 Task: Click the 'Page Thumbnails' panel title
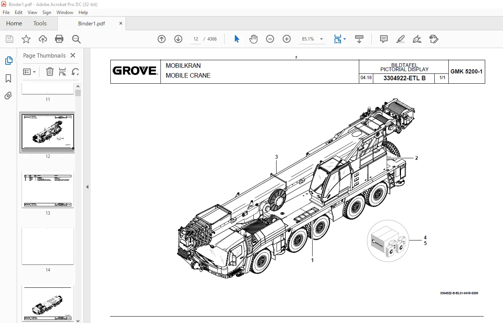click(x=44, y=55)
